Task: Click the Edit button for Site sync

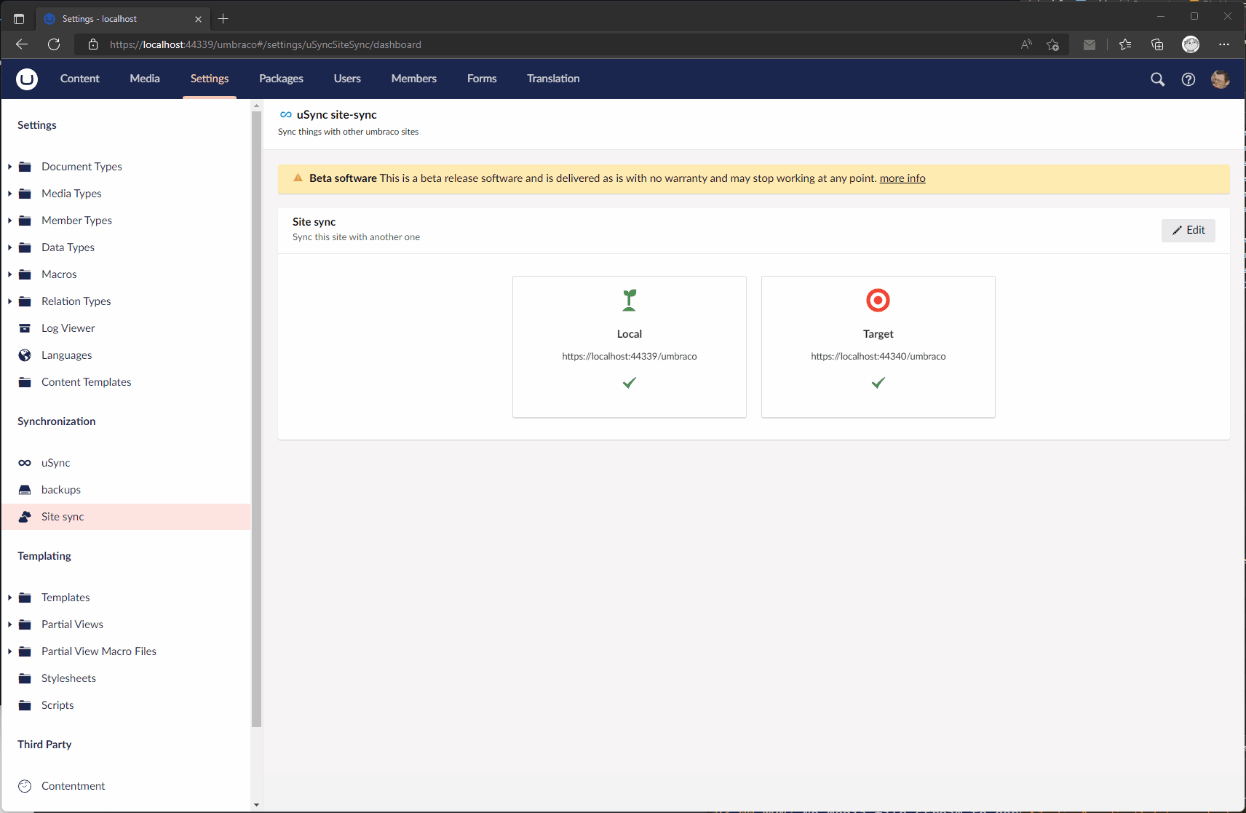Action: [1188, 230]
